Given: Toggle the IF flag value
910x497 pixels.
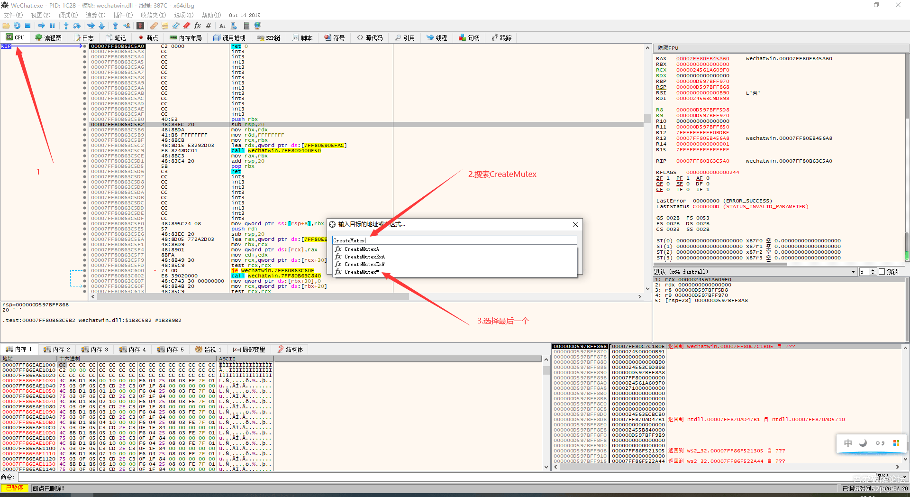Looking at the screenshot, I should point(708,190).
